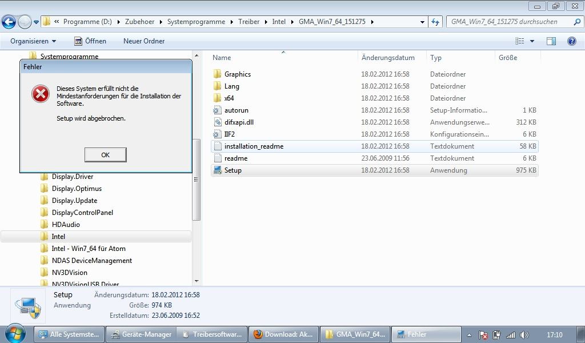Open the Organisieren menu
This screenshot has height=343, width=585.
33,41
